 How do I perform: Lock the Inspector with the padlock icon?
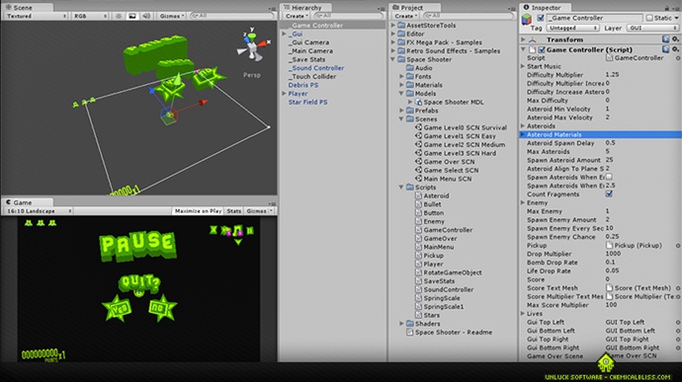[x=667, y=7]
